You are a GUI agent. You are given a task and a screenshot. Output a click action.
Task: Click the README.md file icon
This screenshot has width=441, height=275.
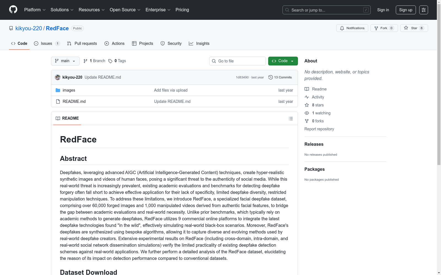point(58,101)
